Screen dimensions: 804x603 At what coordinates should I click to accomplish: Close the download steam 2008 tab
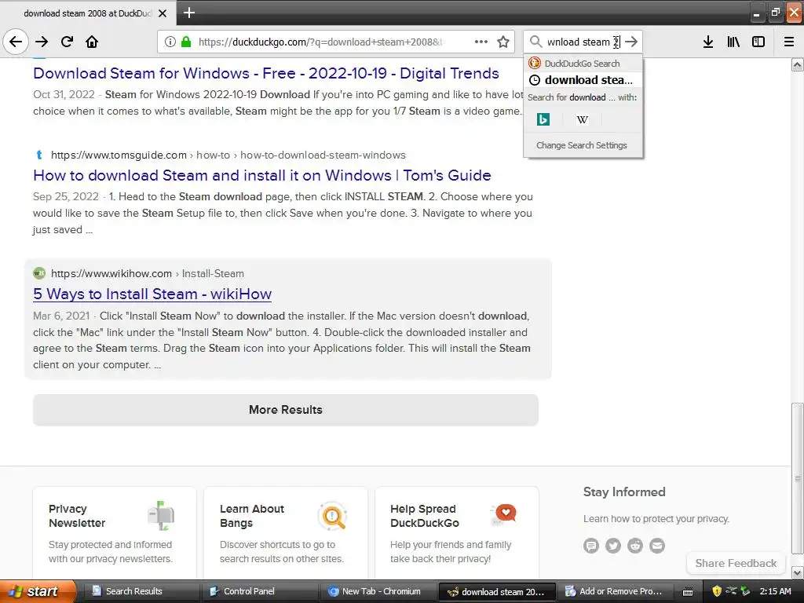tap(162, 13)
